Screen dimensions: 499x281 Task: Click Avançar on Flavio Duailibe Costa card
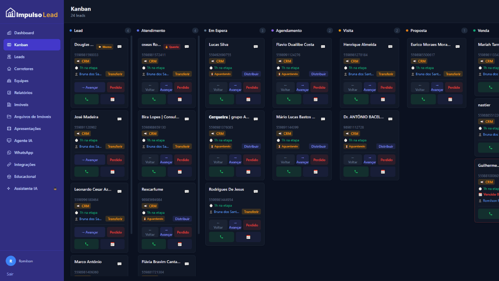[x=303, y=87]
